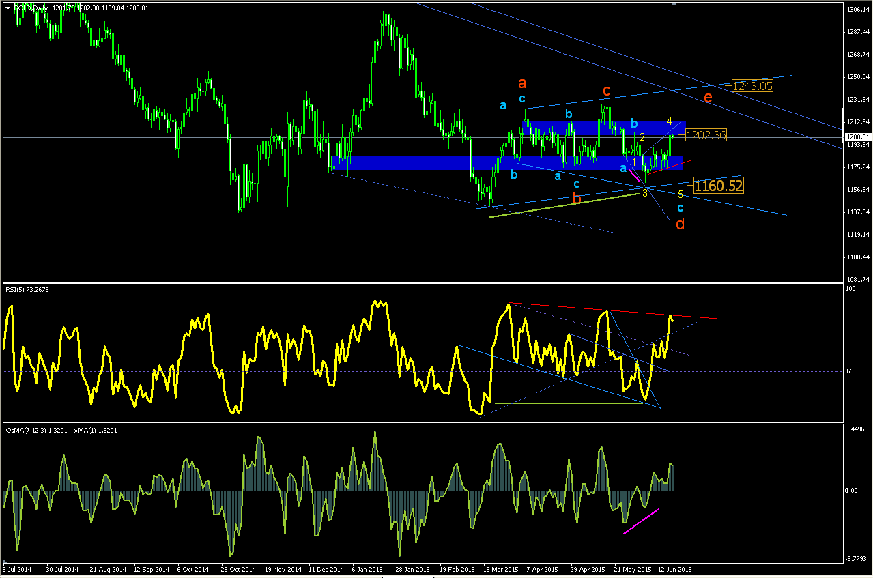Select the yellow wave number 4 label
The width and height of the screenshot is (873, 578).
pos(670,121)
